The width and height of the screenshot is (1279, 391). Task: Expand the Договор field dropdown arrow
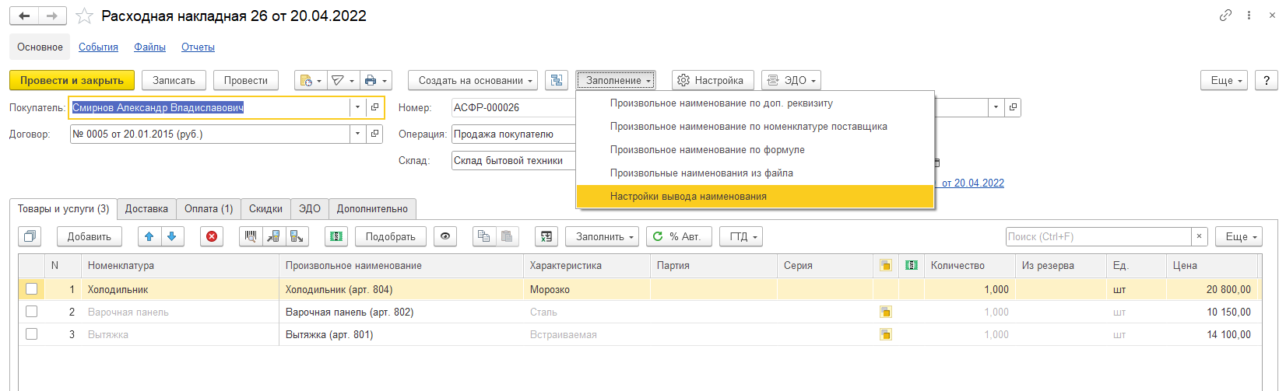357,134
